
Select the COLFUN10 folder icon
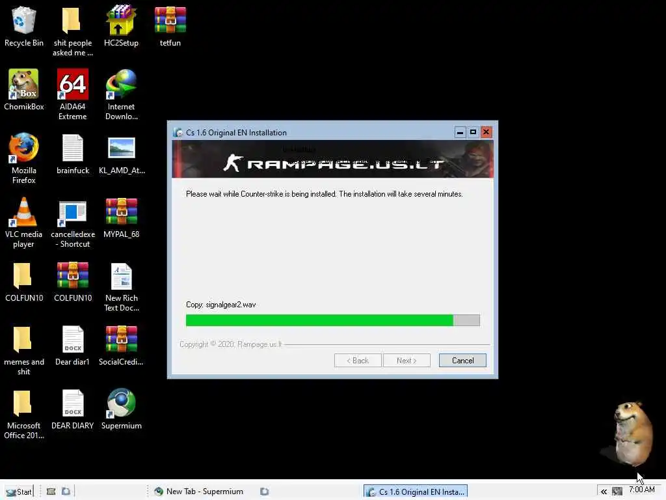click(24, 282)
